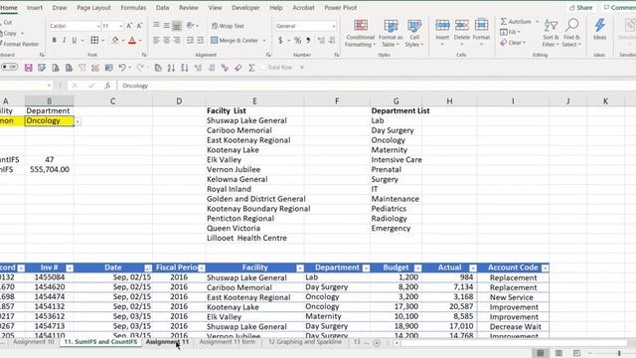636x358 pixels.
Task: Decrease font size with smaller A
Action: pyautogui.click(x=139, y=26)
